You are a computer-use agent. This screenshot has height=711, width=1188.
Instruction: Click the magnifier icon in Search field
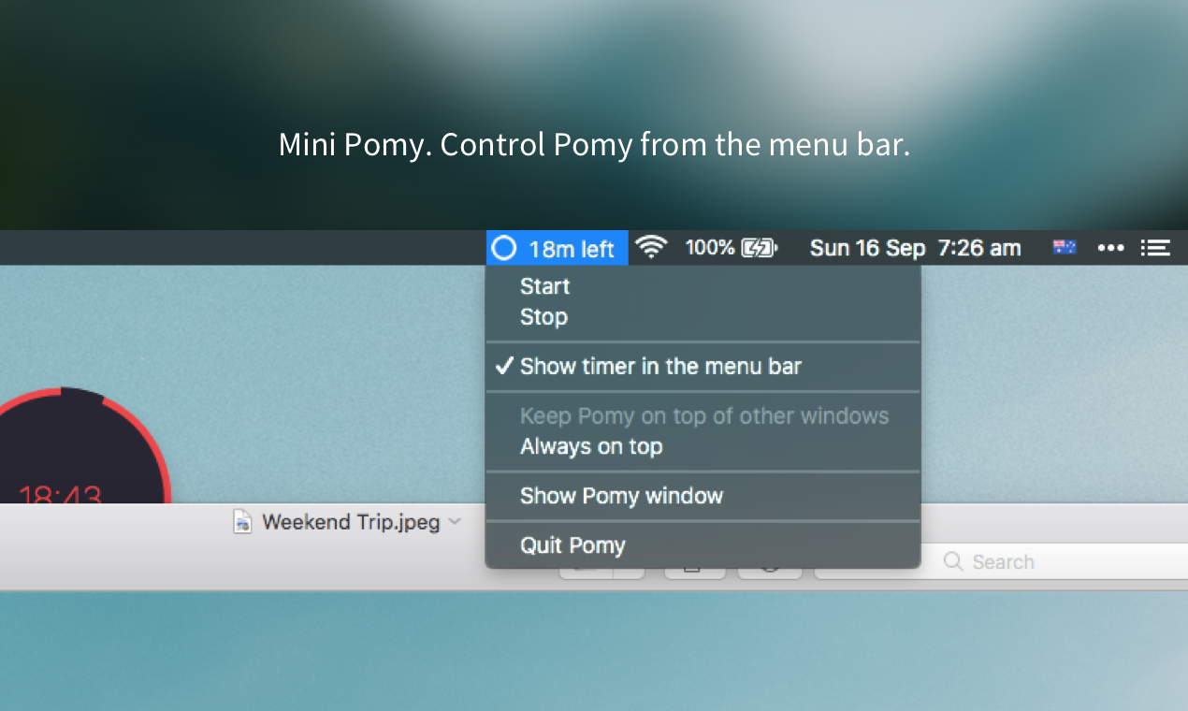[953, 561]
